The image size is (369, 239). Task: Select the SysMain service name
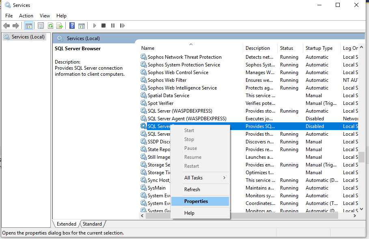click(157, 188)
